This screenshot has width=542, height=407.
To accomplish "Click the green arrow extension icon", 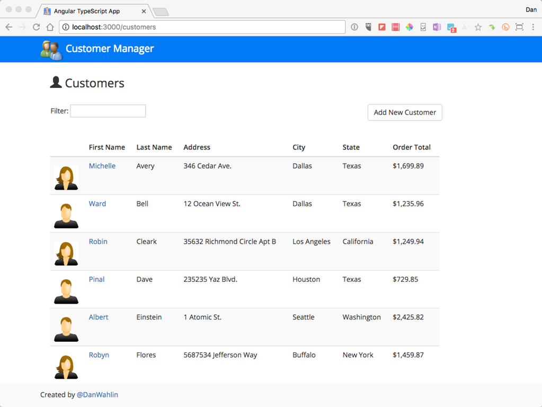I will coord(492,26).
